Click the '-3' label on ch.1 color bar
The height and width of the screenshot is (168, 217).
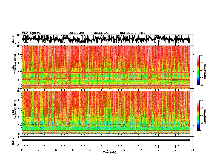tap(202, 55)
